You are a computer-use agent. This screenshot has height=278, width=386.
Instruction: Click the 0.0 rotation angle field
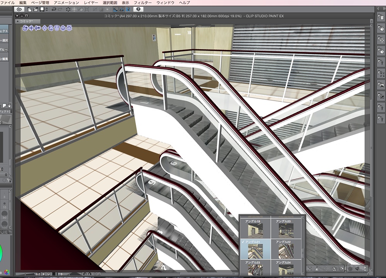click(x=60, y=274)
